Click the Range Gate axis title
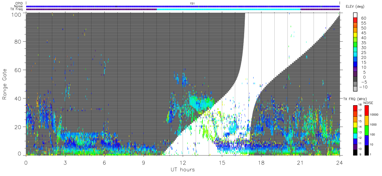This screenshot has height=176, width=382. click(5, 84)
